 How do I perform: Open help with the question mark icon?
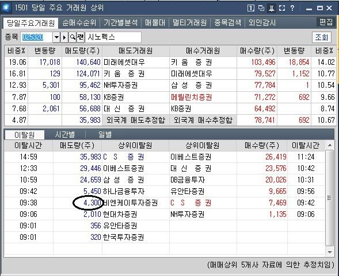coord(292,9)
